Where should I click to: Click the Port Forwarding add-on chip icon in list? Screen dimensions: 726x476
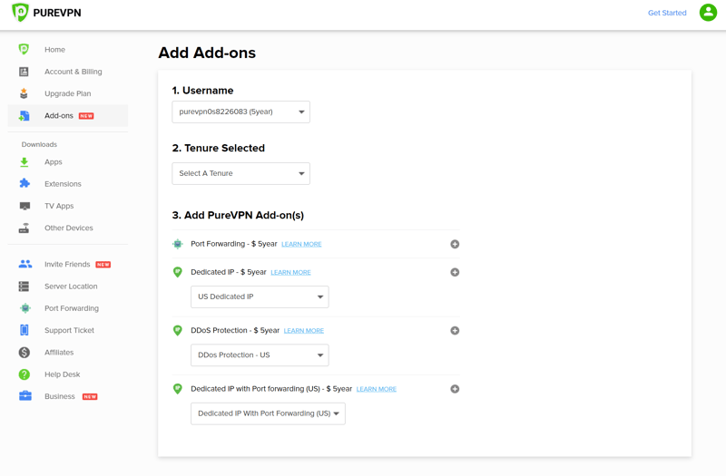click(178, 244)
